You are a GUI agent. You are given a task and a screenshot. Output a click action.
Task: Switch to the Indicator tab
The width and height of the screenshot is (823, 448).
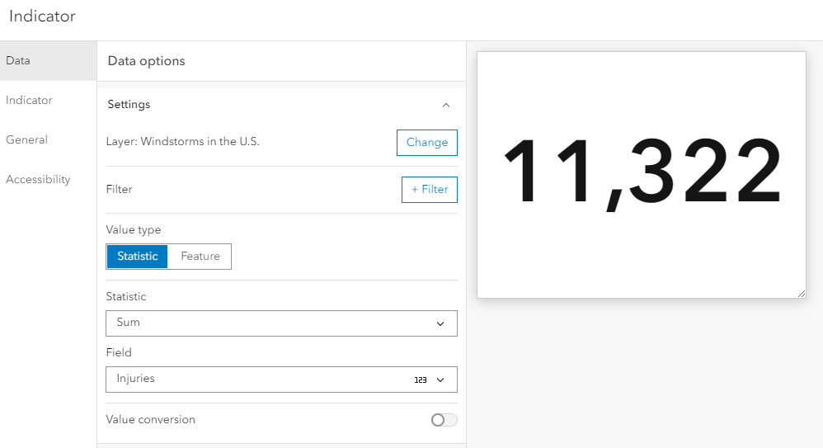29,101
